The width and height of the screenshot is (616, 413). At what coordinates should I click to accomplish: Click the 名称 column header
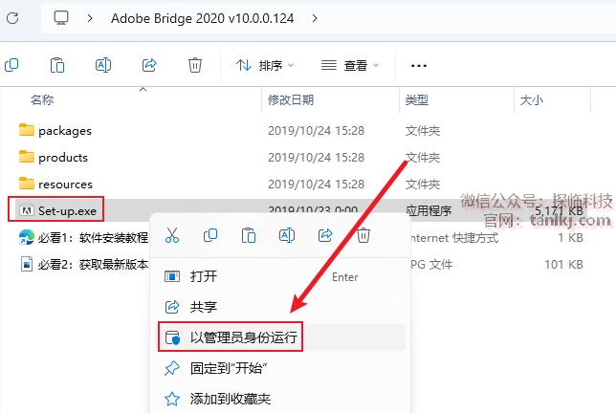[x=42, y=99]
